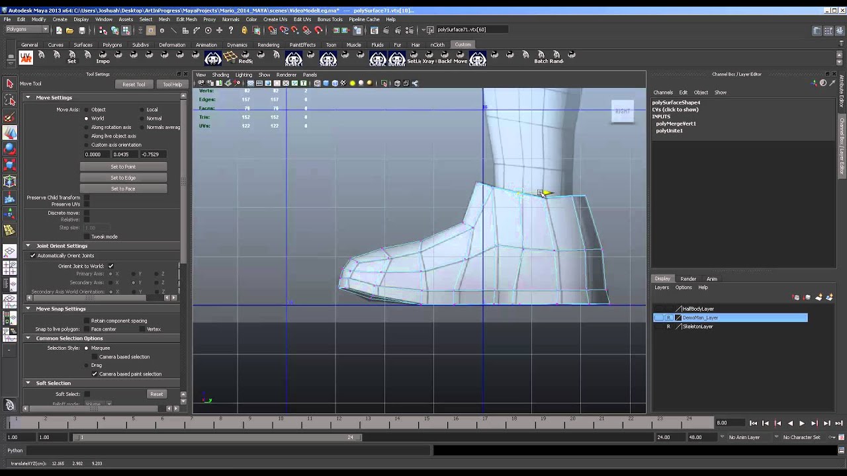The height and width of the screenshot is (476, 847).
Task: Open the viewport Shading menu
Action: (x=220, y=75)
